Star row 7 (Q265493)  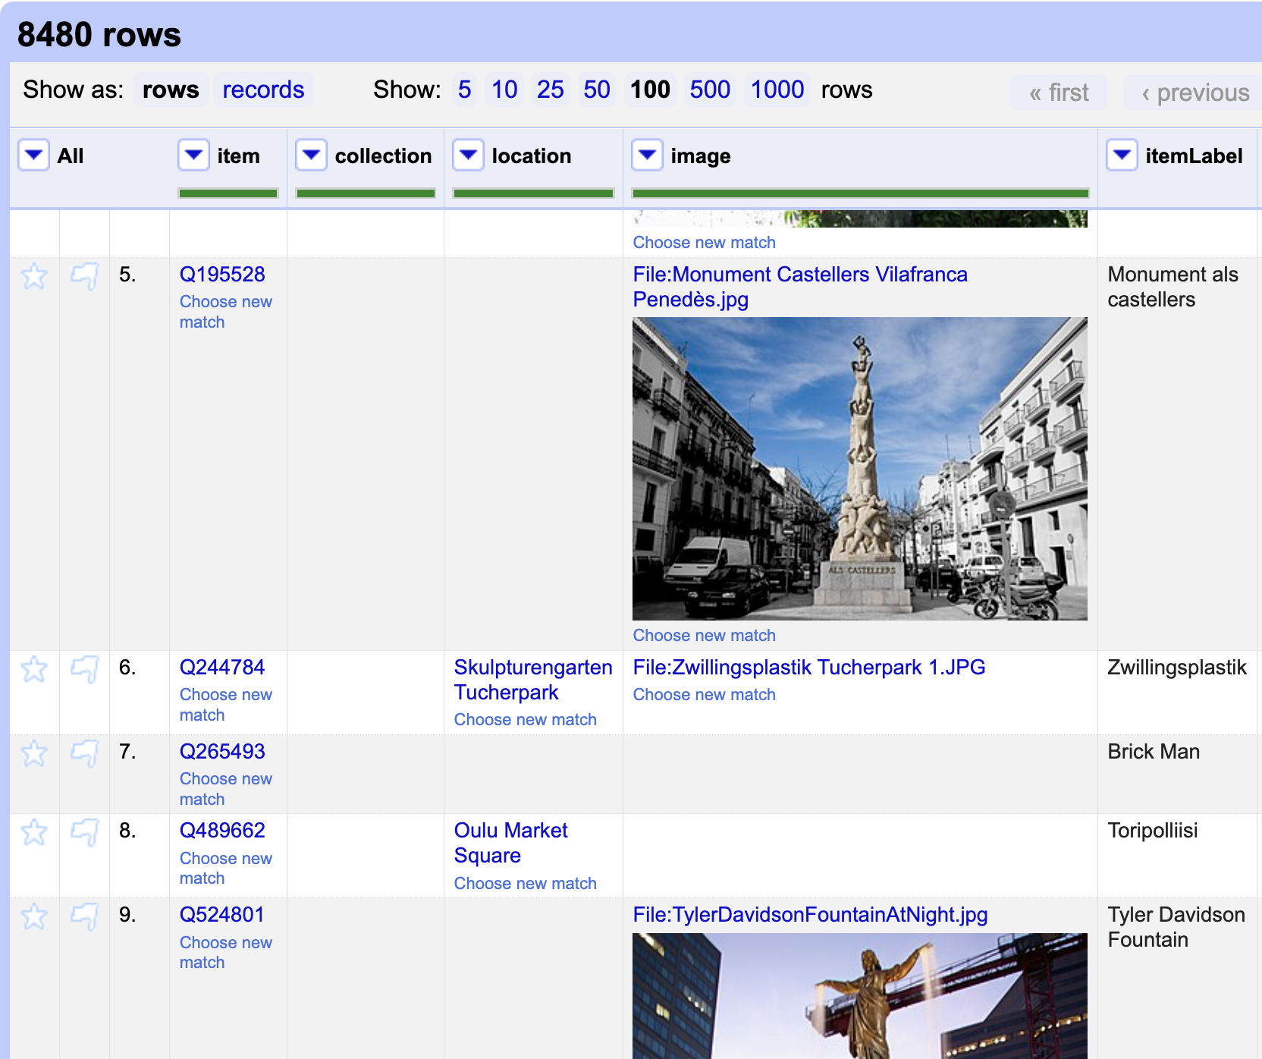coord(34,753)
